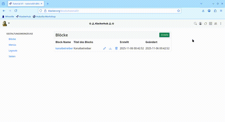Open the search icon in Klackerhub navbar

coord(195,23)
